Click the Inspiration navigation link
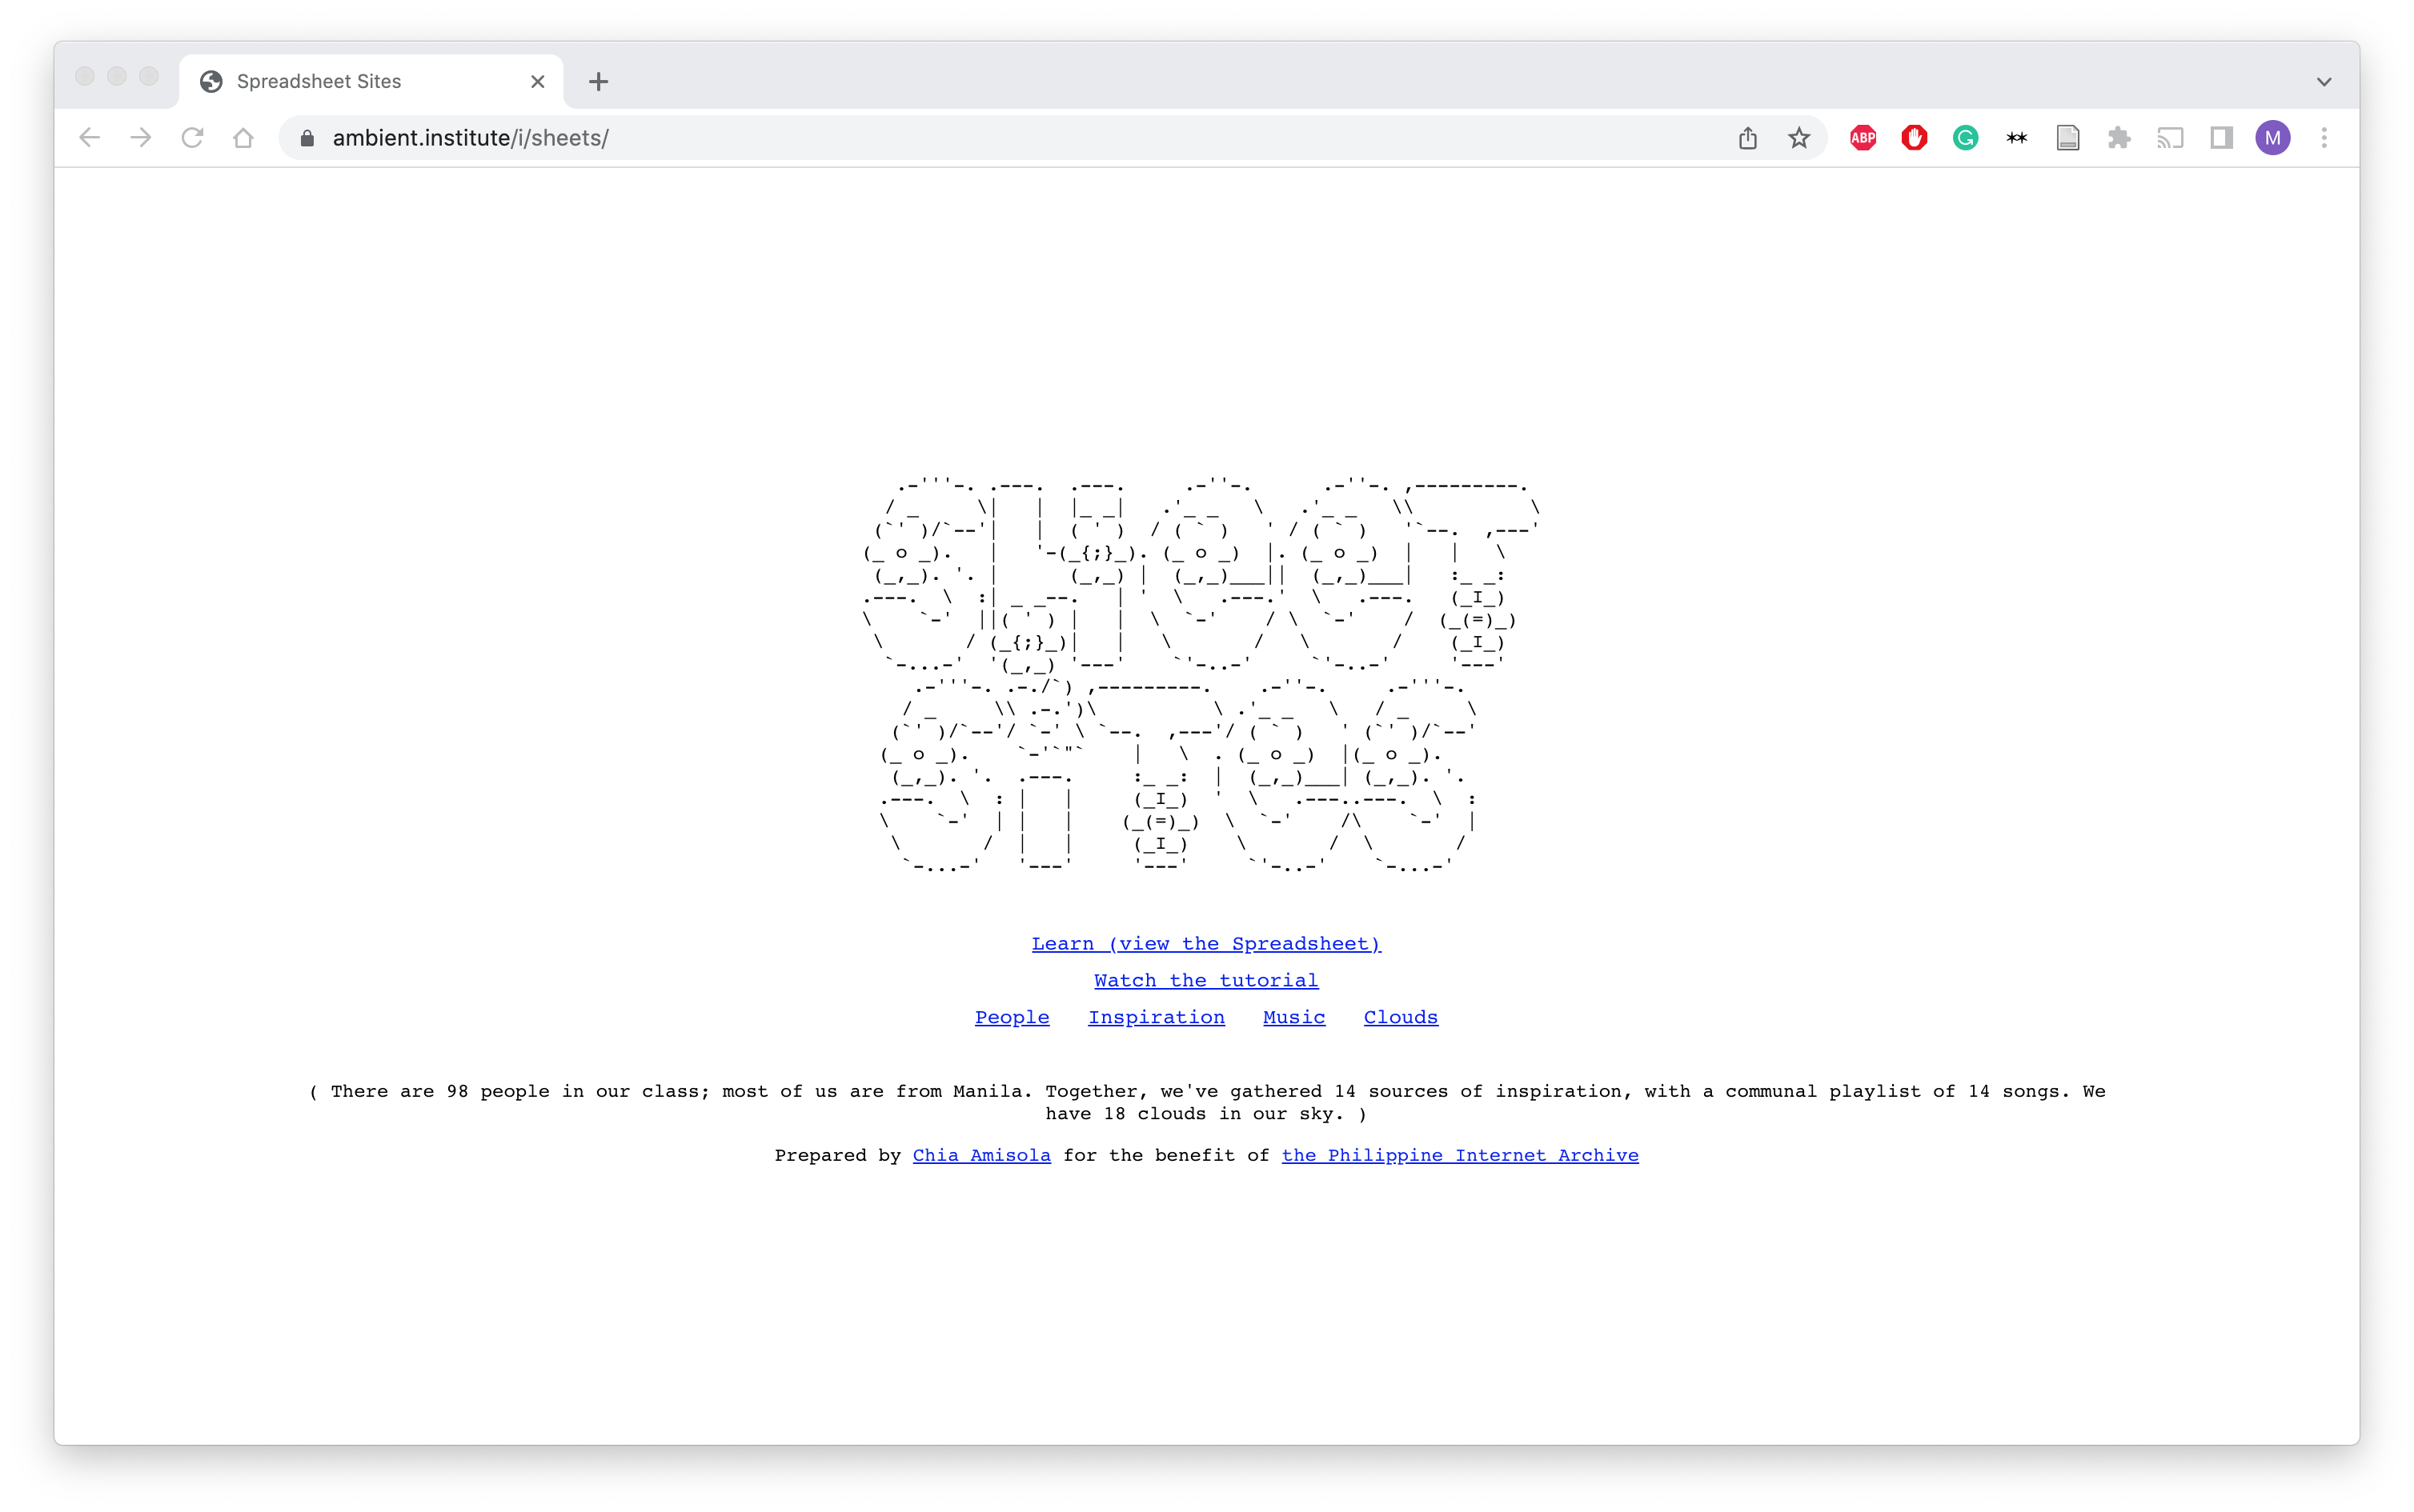 [1156, 1015]
